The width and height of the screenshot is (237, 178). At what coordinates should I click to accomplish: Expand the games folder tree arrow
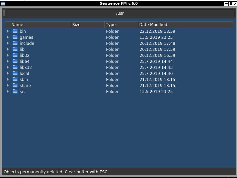pyautogui.click(x=8, y=37)
